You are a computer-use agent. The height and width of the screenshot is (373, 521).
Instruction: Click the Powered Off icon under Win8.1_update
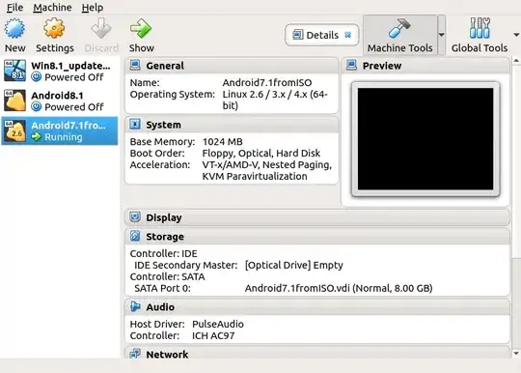(x=37, y=77)
